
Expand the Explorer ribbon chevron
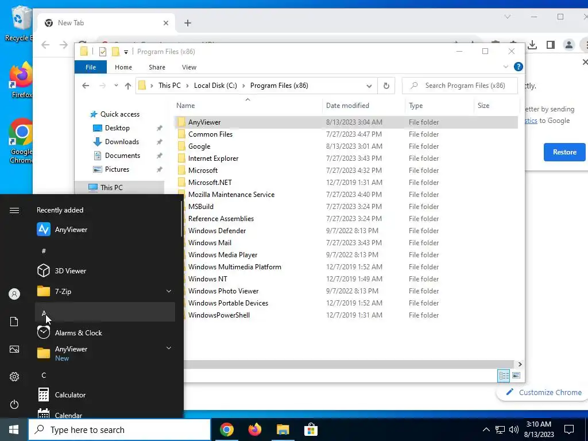(x=505, y=67)
